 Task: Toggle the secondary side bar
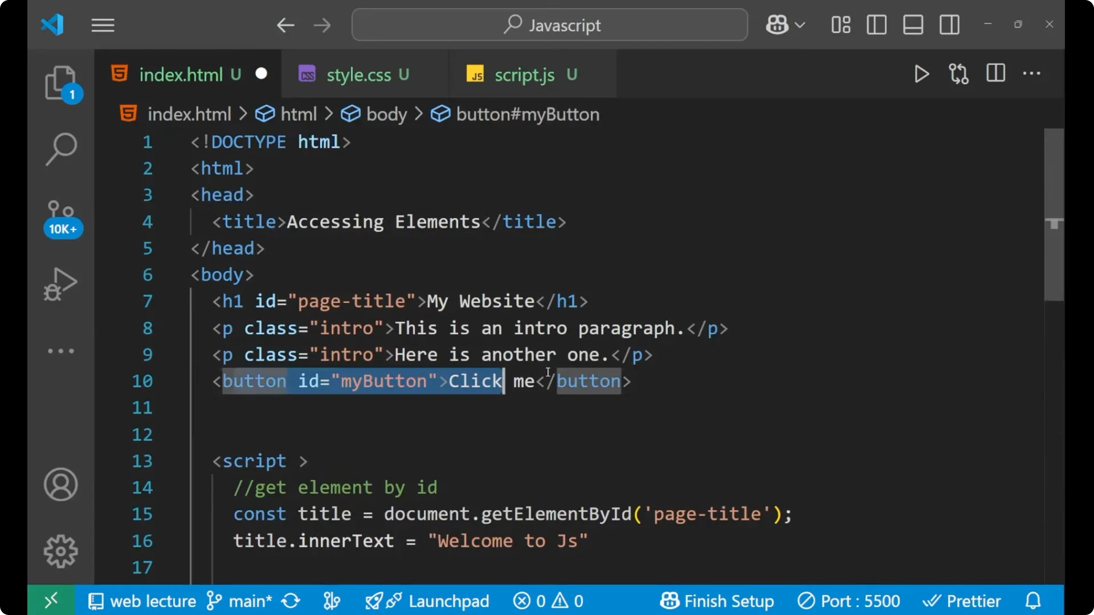coord(949,24)
